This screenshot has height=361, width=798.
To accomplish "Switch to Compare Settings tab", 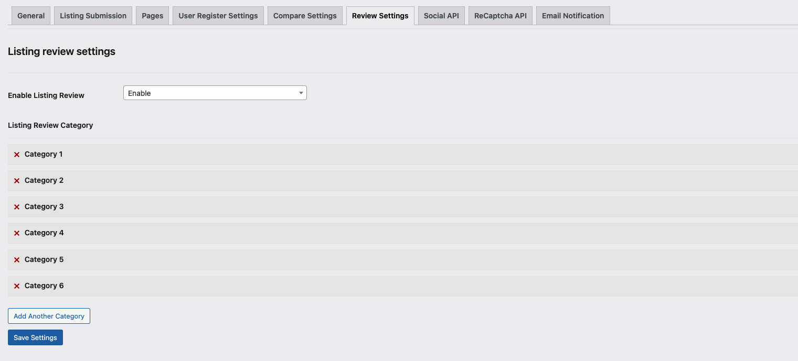I will coord(305,16).
